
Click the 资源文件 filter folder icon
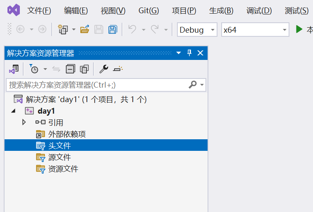tap(41, 169)
